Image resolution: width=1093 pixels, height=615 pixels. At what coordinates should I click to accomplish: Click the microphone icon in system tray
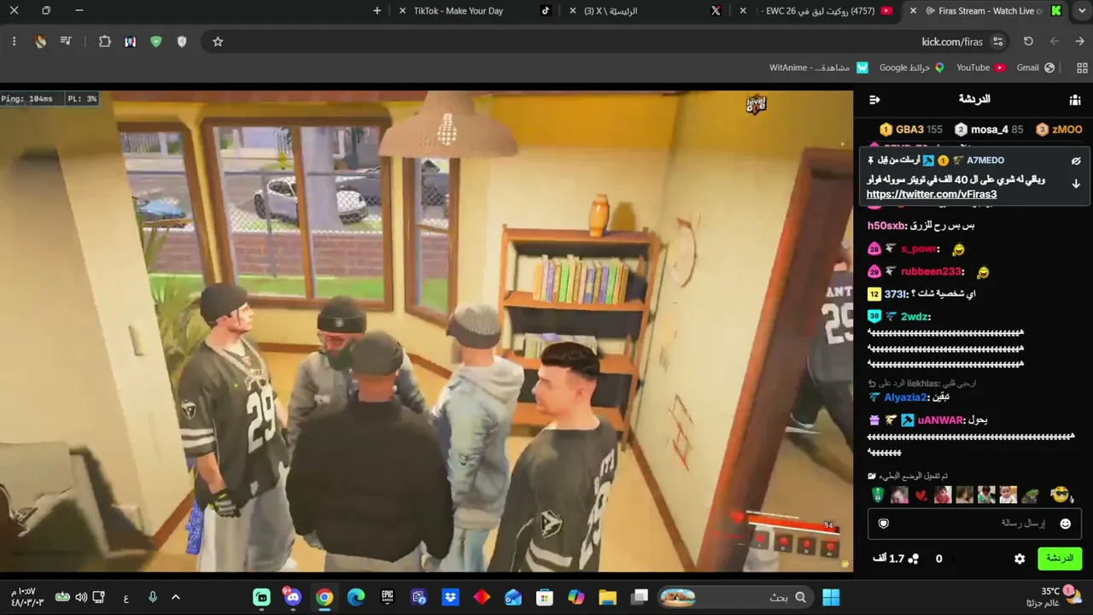[152, 598]
